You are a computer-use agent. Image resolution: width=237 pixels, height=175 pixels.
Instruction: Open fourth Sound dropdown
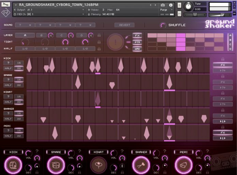tap(85, 25)
